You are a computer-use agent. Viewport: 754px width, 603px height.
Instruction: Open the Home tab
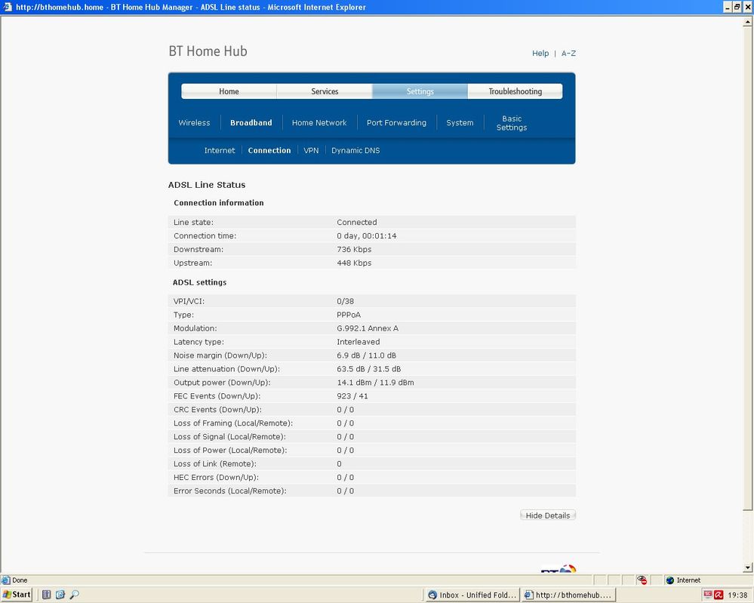click(x=229, y=91)
